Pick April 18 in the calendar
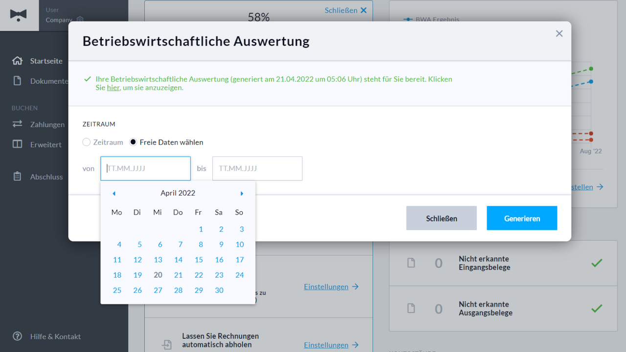626x352 pixels. coord(117,275)
